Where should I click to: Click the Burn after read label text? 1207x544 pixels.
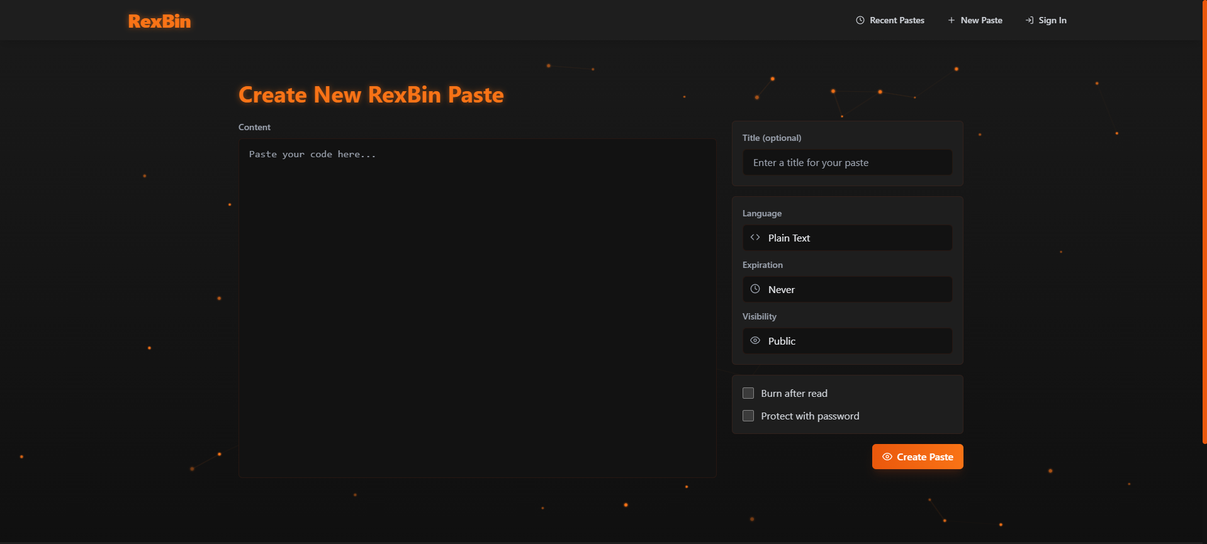coord(794,393)
